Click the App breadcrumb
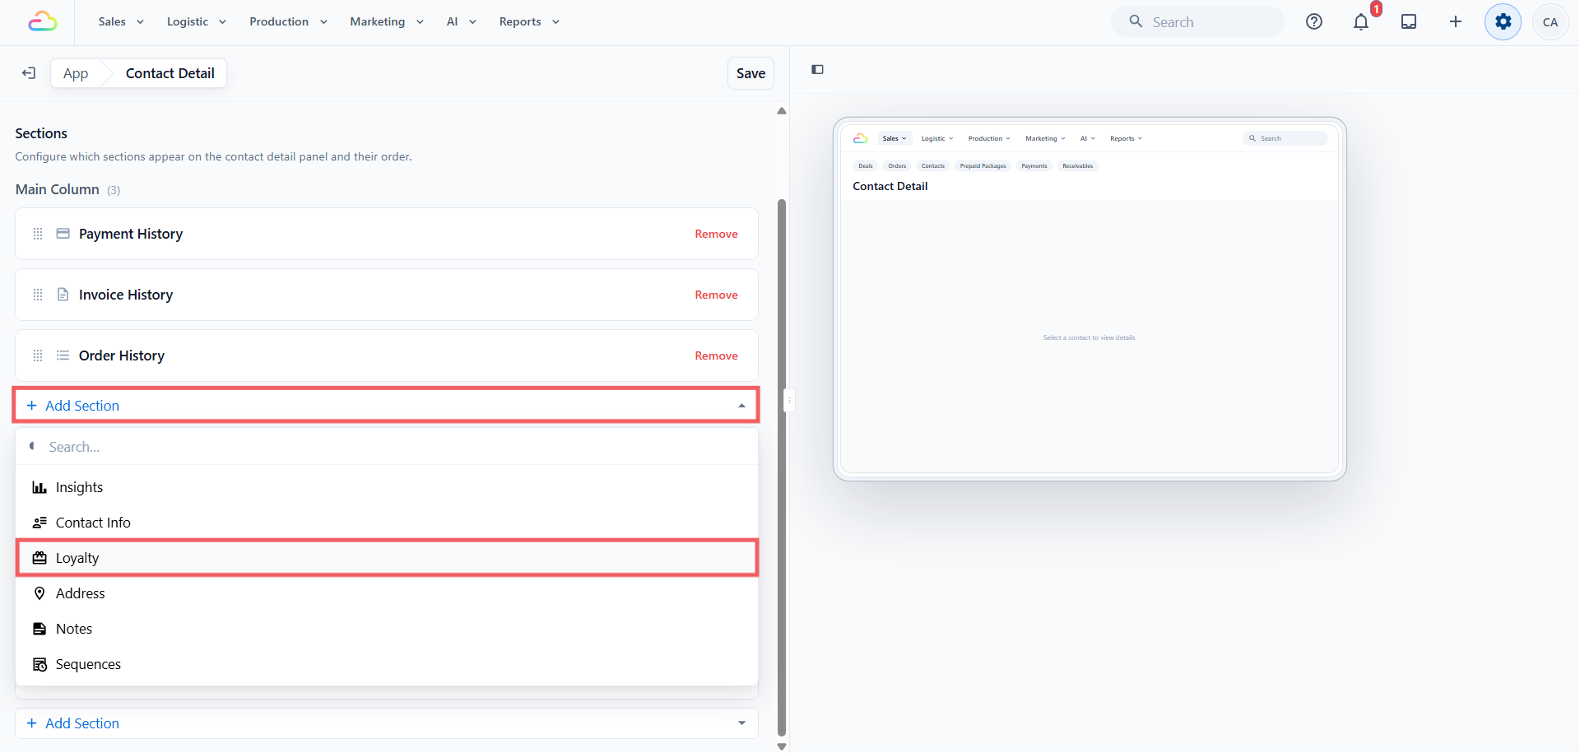Image resolution: width=1580 pixels, height=753 pixels. [x=76, y=73]
